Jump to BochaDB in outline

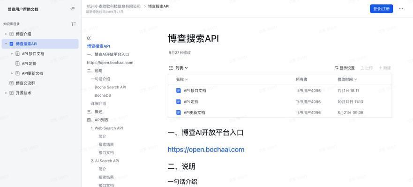[103, 95]
